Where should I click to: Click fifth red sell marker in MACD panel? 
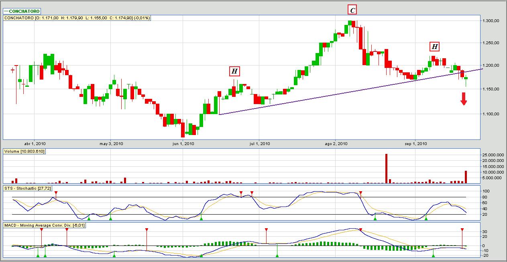click(360, 229)
